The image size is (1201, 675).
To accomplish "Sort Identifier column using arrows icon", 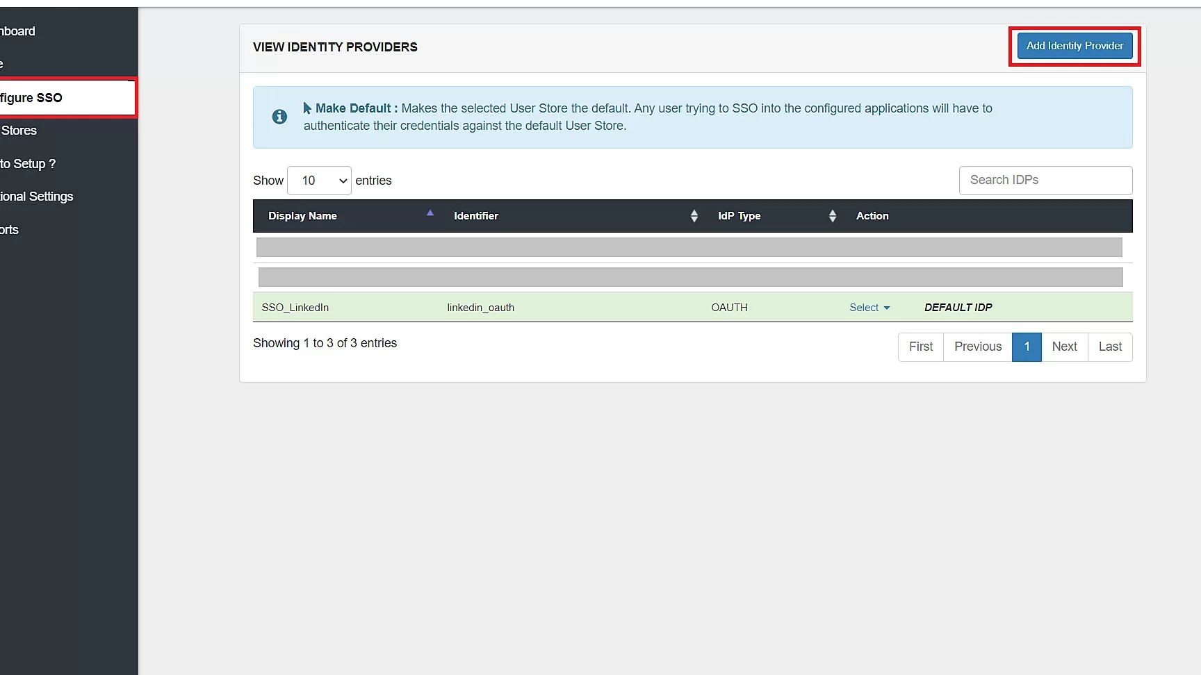I will [694, 216].
